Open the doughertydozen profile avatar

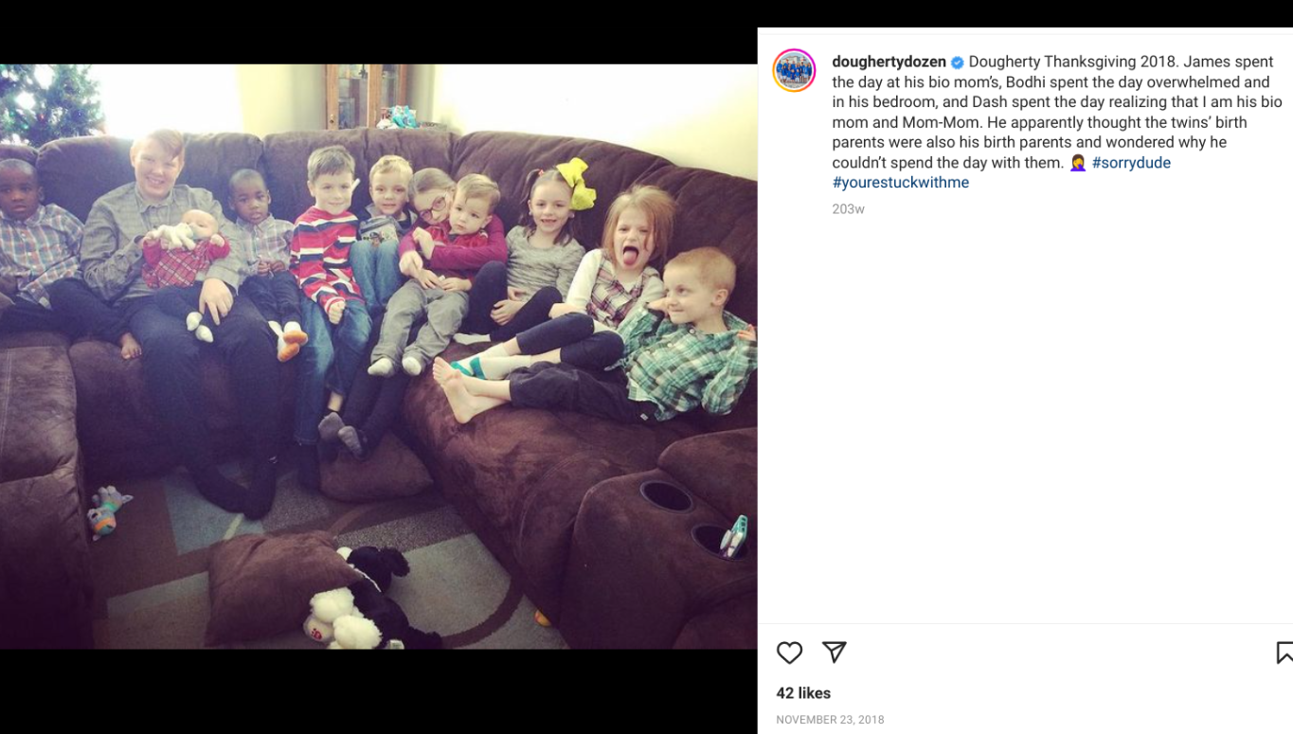(794, 71)
